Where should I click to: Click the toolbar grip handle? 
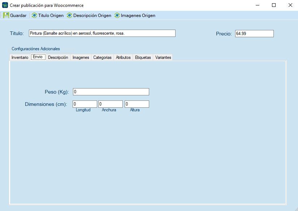[x=1, y=16]
